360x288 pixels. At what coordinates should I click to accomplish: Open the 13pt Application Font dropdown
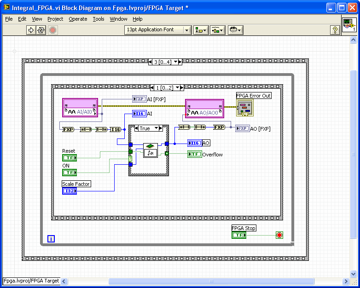tap(158, 30)
